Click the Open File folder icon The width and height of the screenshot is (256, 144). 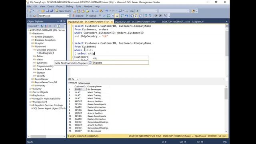43,11
